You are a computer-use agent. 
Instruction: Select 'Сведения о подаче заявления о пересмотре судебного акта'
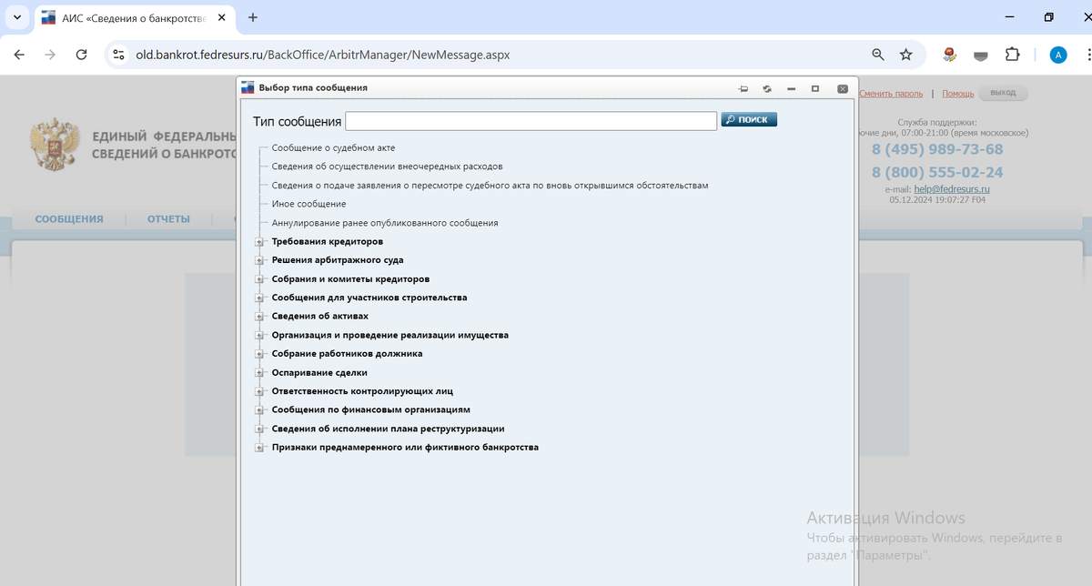[490, 185]
